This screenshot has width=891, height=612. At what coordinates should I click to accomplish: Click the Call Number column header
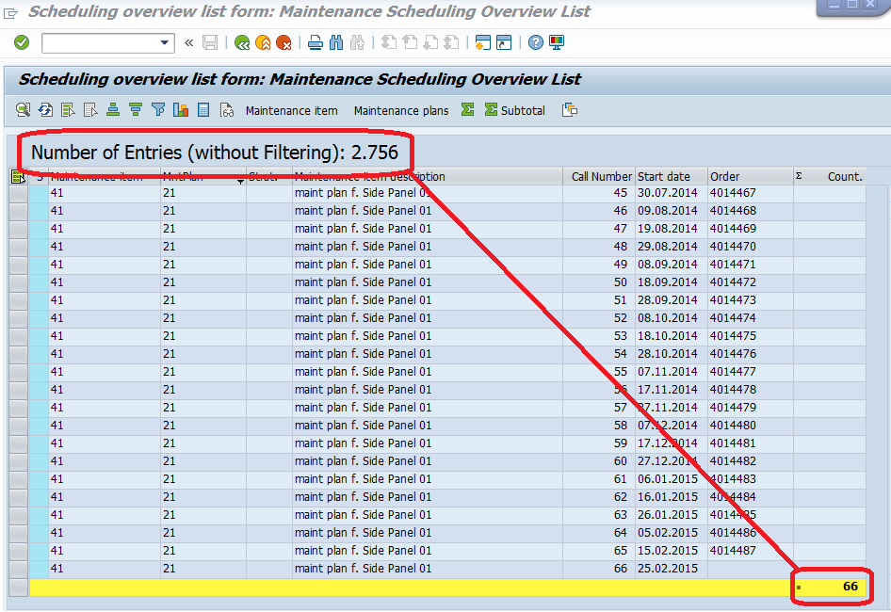tap(599, 177)
